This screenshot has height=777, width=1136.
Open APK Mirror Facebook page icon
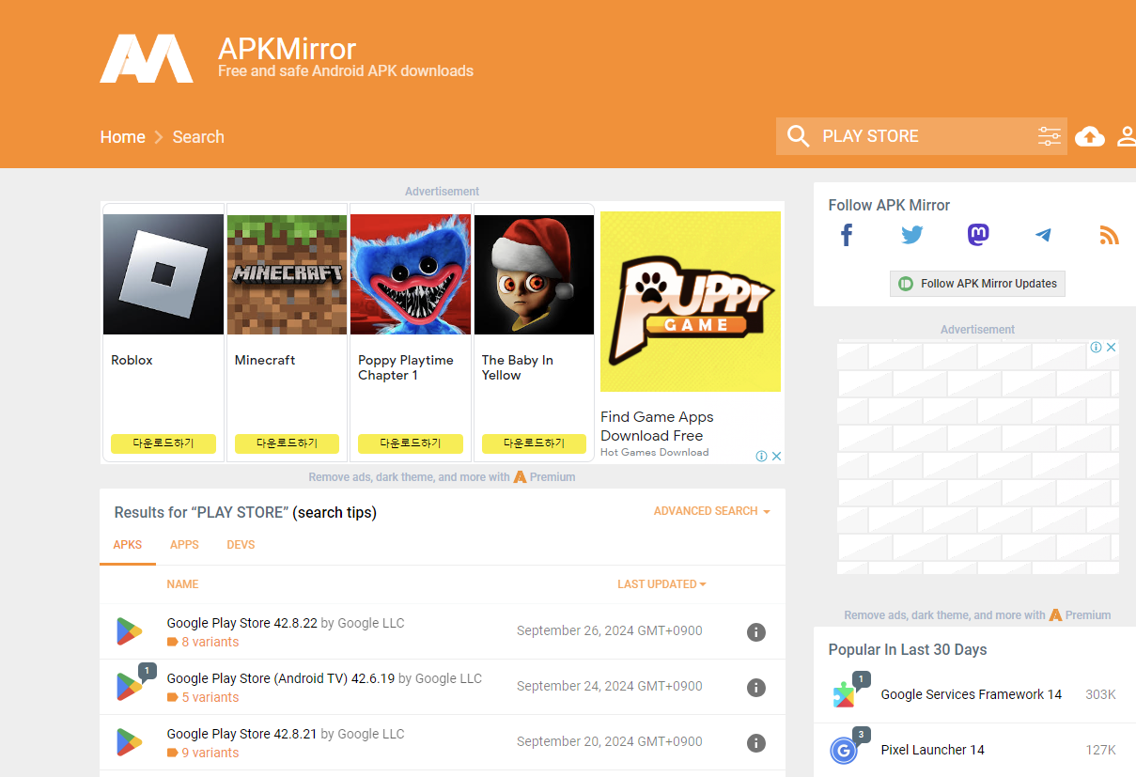tap(847, 235)
